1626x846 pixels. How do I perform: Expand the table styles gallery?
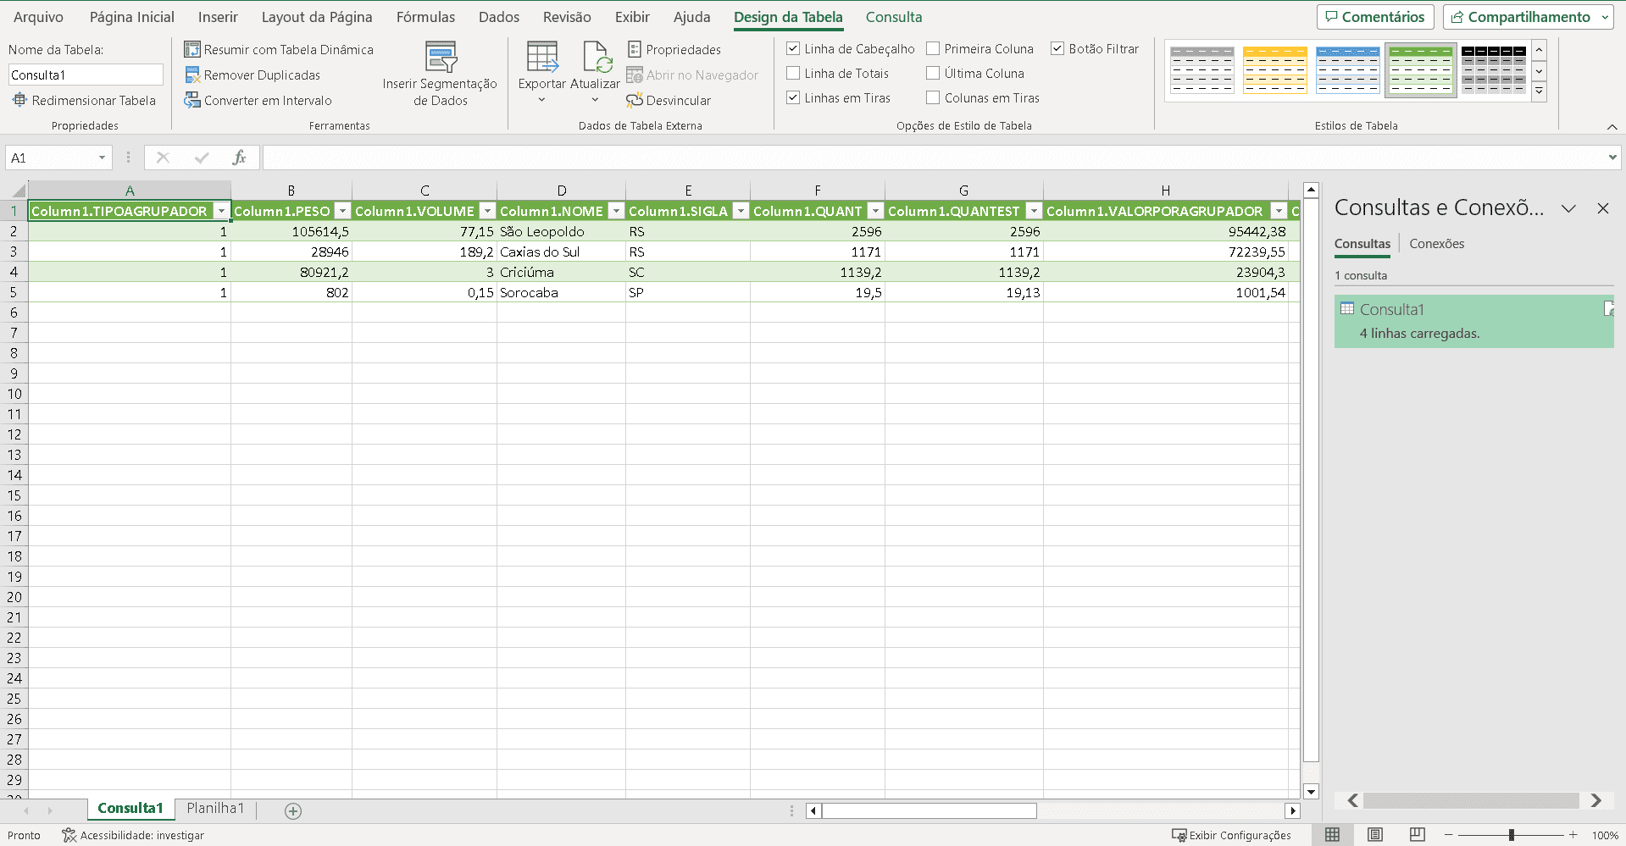click(1539, 91)
